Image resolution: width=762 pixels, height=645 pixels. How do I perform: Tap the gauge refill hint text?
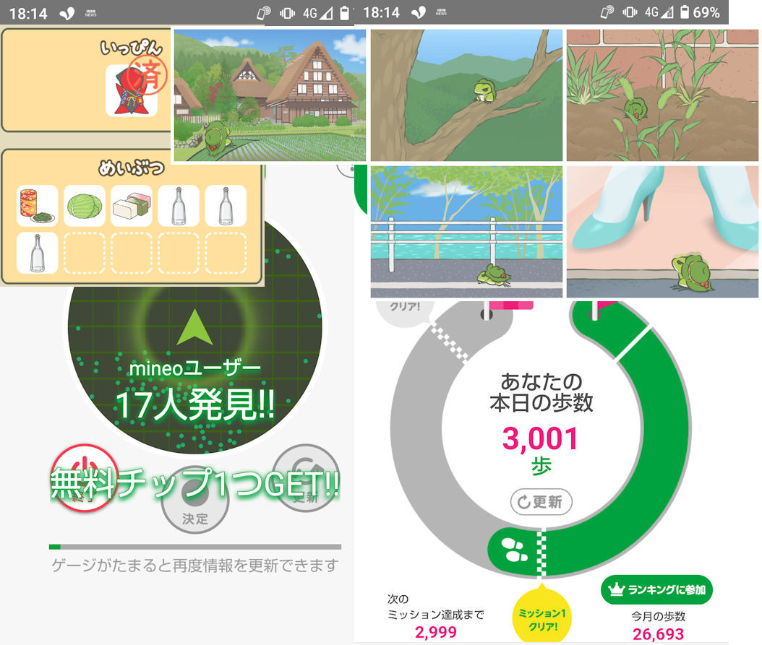tap(195, 566)
